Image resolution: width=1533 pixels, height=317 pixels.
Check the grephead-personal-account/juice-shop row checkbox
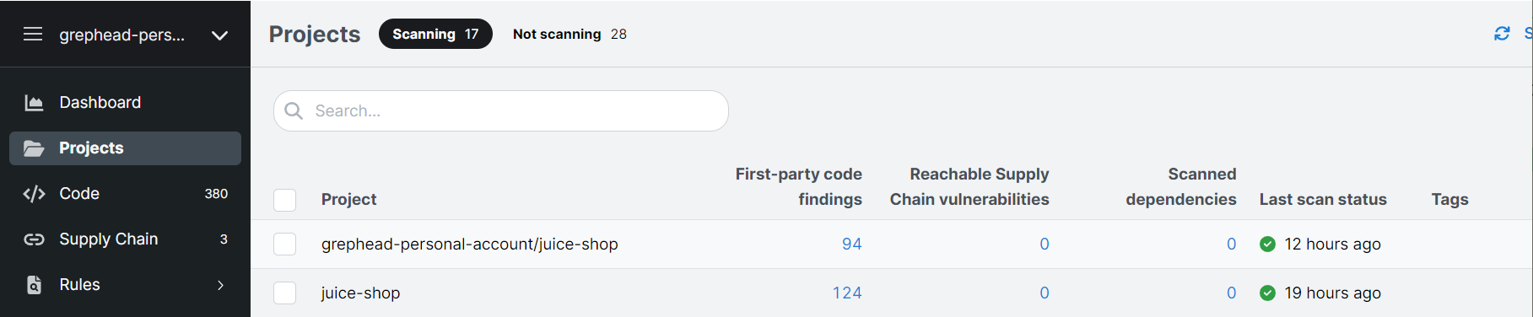tap(285, 244)
